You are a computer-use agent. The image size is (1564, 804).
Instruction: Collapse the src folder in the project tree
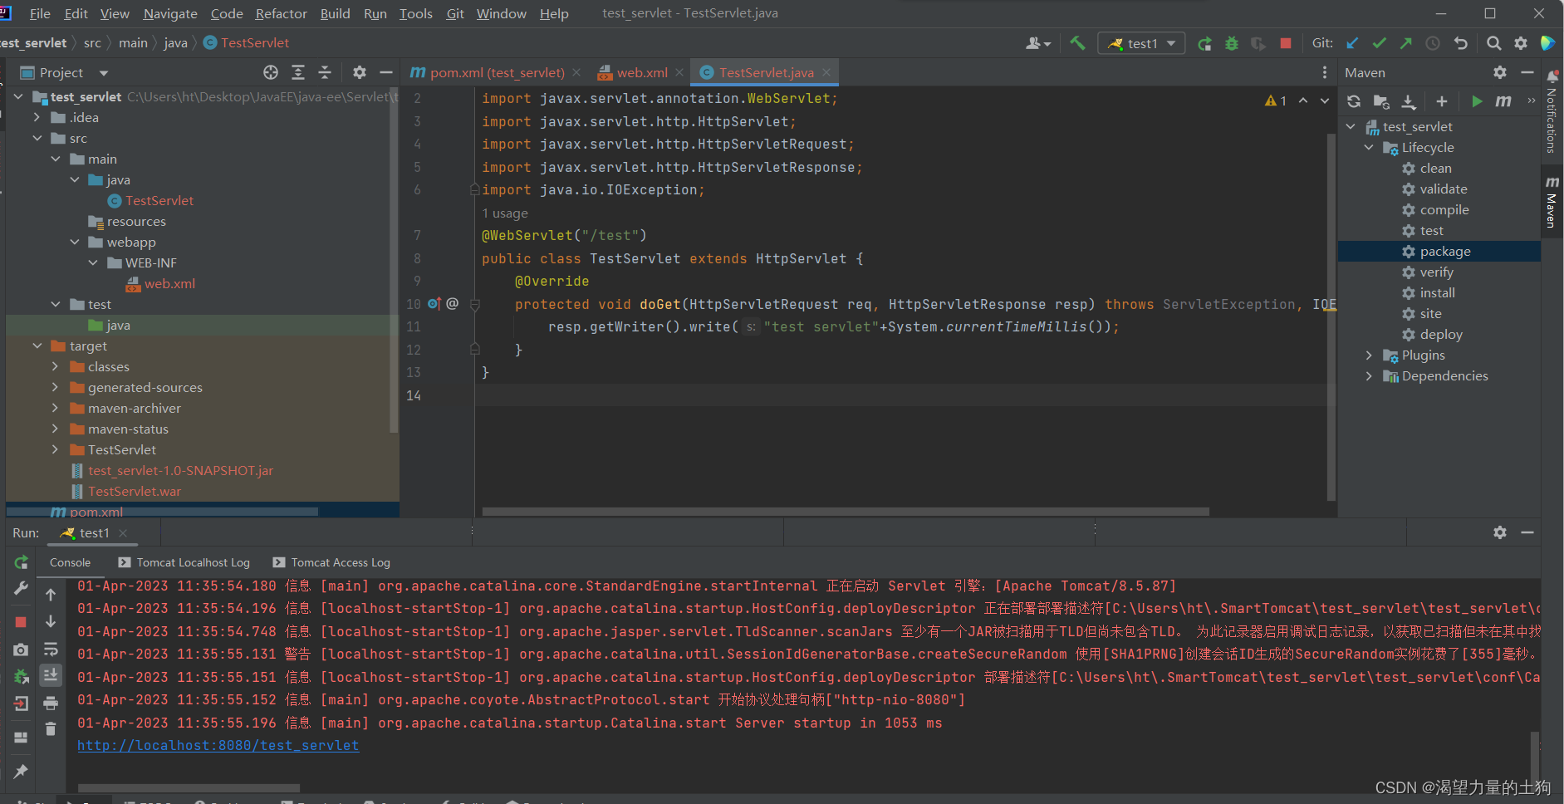click(37, 138)
